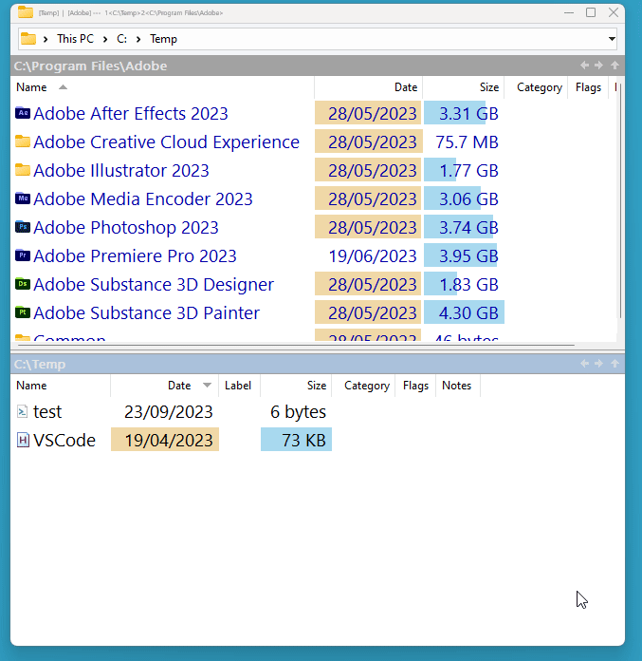Click the Flags column header in the Temp pane

coord(415,386)
